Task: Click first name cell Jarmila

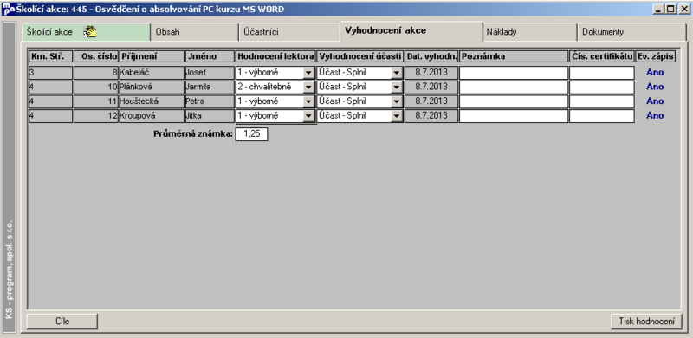Action: tap(210, 88)
